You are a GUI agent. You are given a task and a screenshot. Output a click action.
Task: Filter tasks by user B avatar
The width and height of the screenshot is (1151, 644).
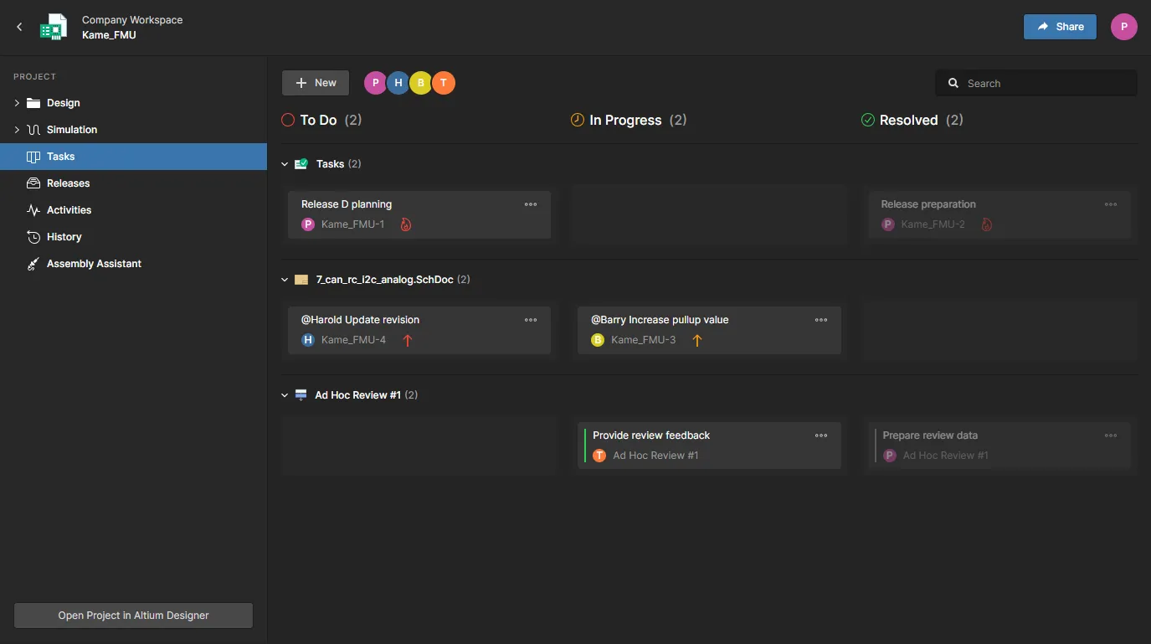click(420, 83)
